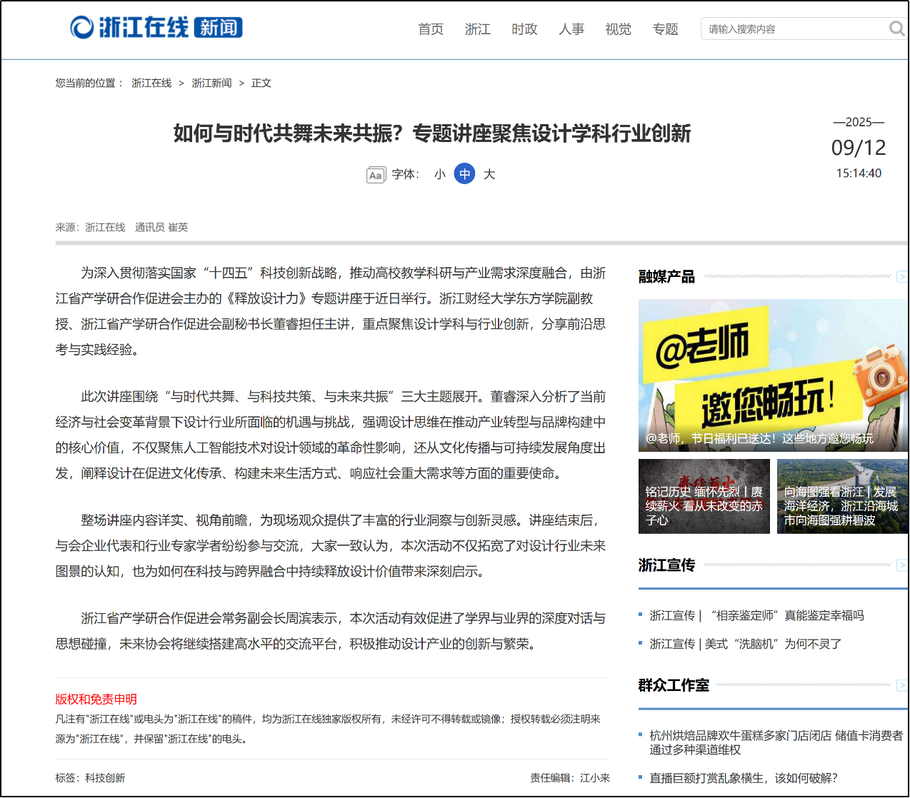This screenshot has width=910, height=798.
Task: Click the Aa font size icon
Action: [x=376, y=175]
